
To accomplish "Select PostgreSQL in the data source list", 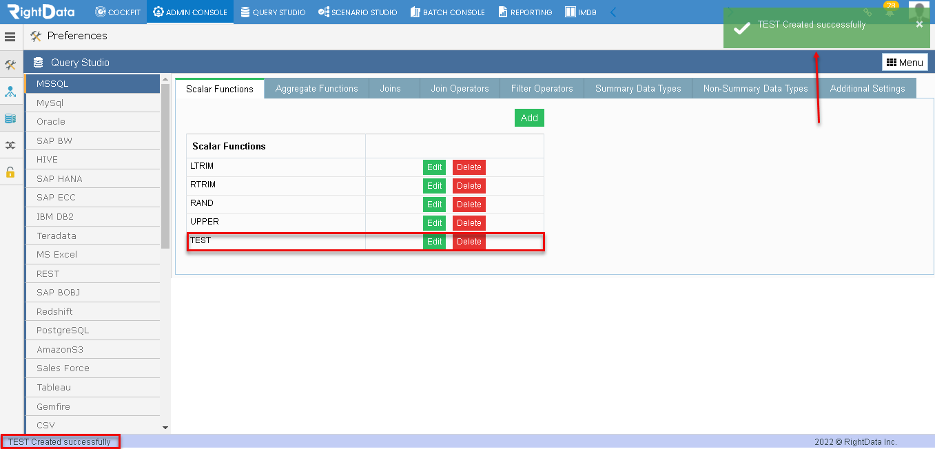I will [92, 331].
